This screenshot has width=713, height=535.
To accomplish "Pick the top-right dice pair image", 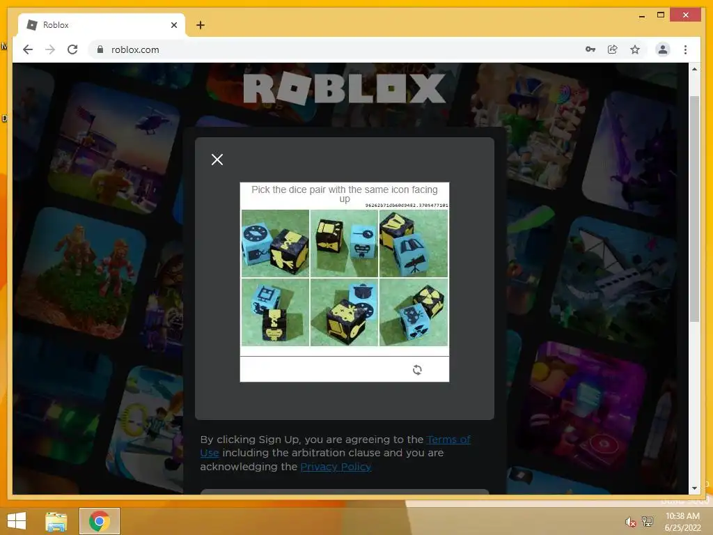I will point(414,243).
